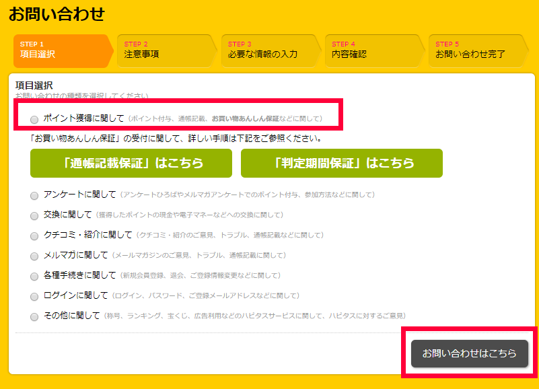Choose the ログインに関して radio button
Viewport: 539px width, 389px height.
pyautogui.click(x=34, y=297)
